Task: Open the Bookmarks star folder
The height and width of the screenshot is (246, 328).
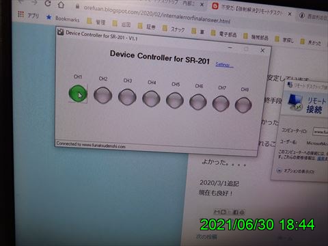Action: (x=63, y=18)
